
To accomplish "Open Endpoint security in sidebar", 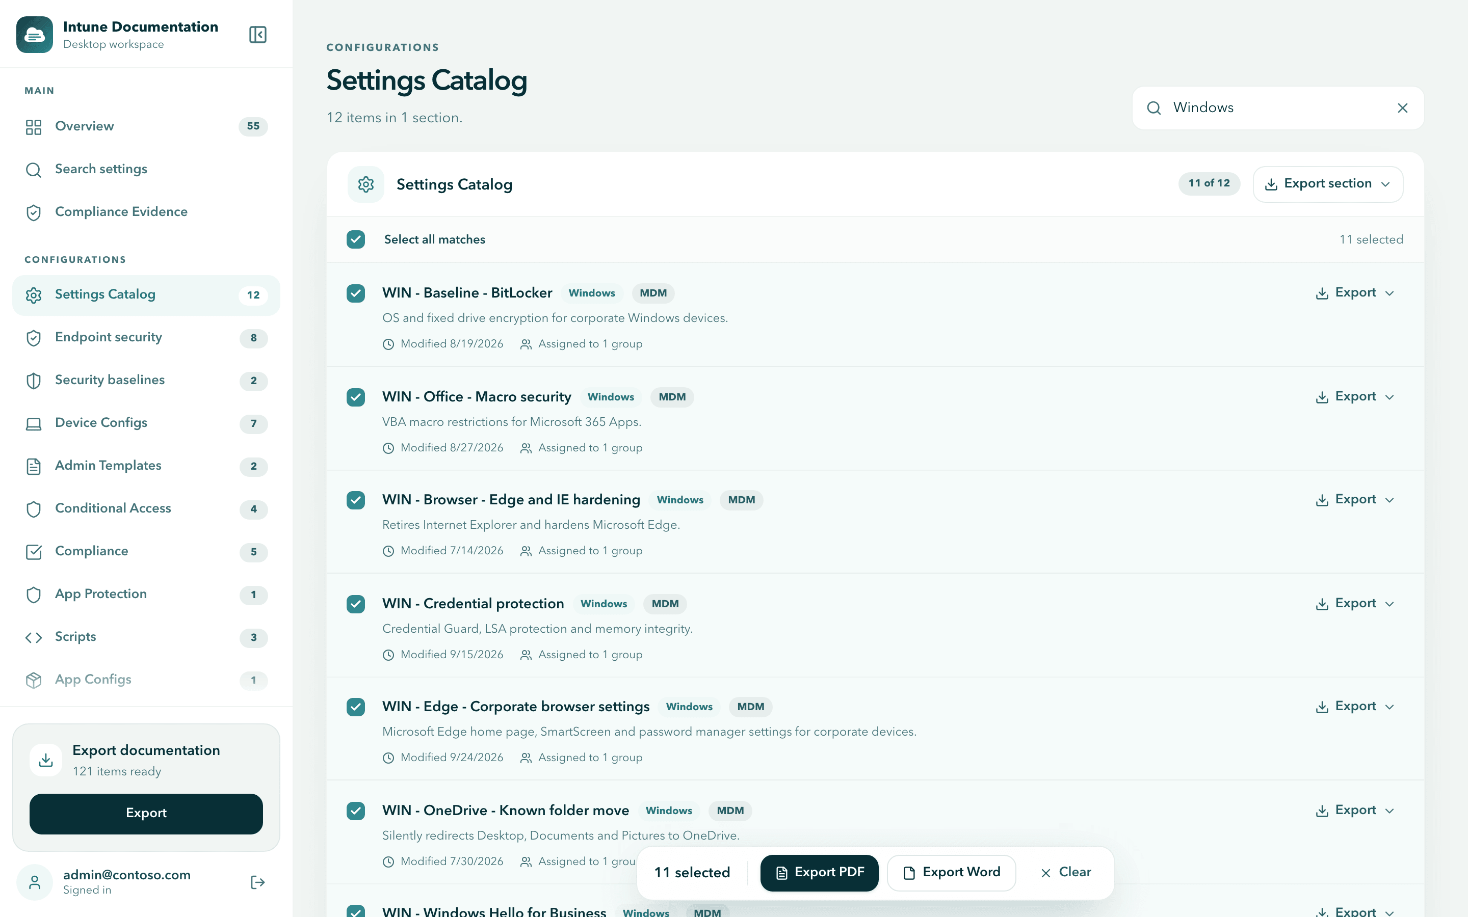I will [x=146, y=338].
